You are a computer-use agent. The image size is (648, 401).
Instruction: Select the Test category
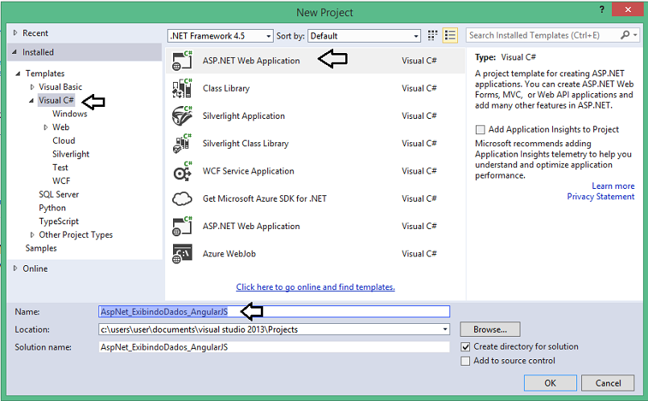click(60, 167)
